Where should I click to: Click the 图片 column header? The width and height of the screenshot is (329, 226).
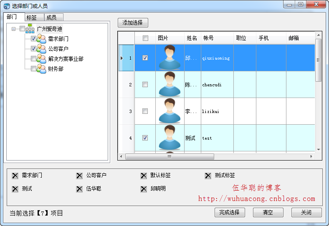170,38
